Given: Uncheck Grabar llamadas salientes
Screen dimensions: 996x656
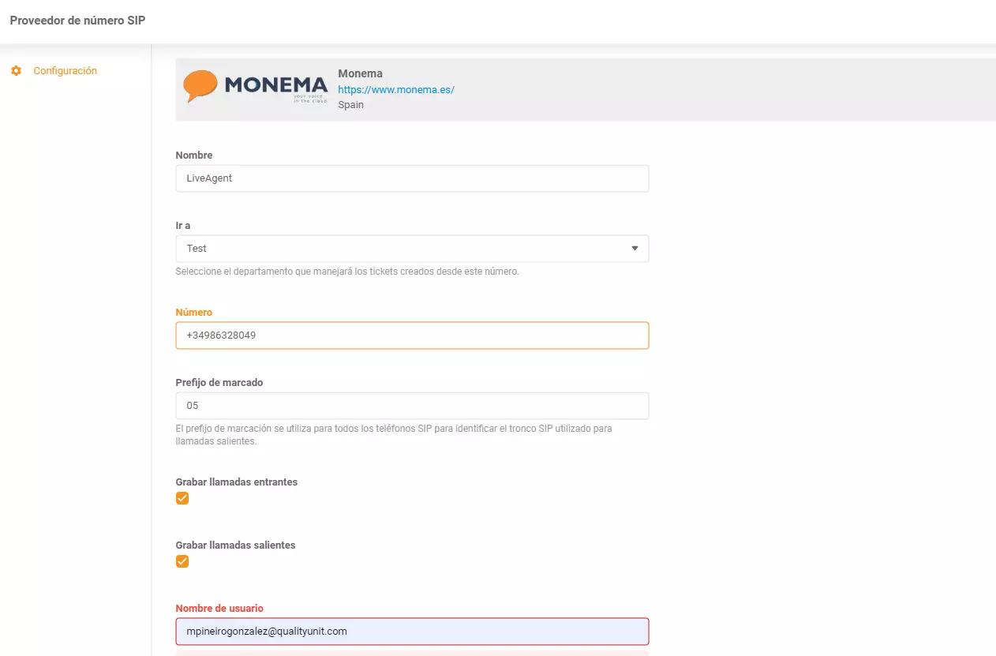Looking at the screenshot, I should (182, 561).
